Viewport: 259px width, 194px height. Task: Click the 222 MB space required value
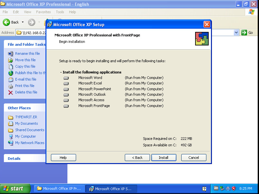click(x=186, y=139)
